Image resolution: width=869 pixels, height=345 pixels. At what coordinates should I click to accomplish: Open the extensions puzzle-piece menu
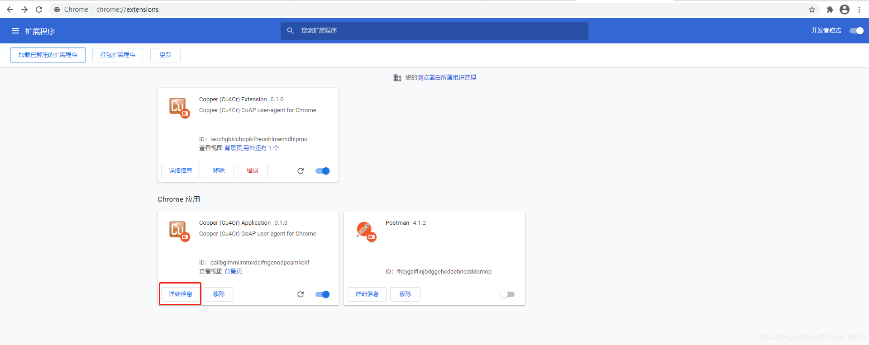(x=830, y=9)
